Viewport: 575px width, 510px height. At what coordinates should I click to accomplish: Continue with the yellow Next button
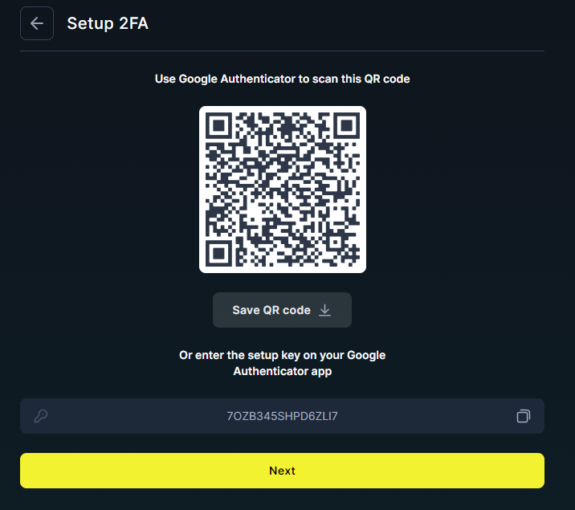(x=282, y=471)
